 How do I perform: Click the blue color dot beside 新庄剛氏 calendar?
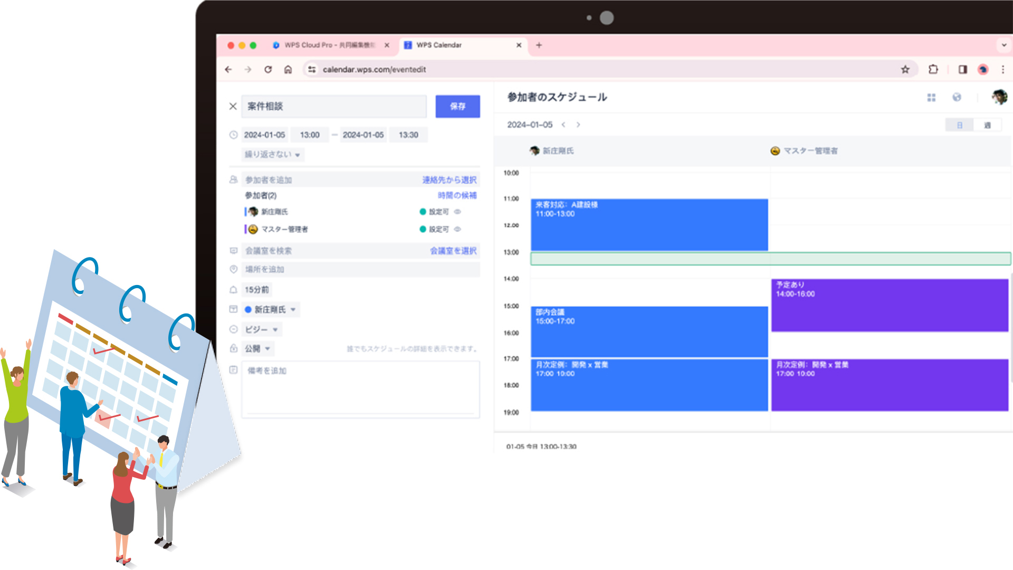pyautogui.click(x=248, y=309)
